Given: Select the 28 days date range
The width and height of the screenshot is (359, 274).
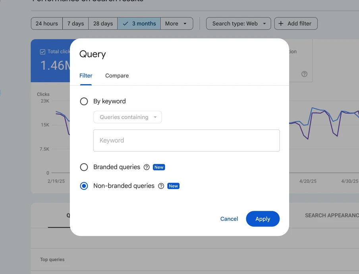Looking at the screenshot, I should (102, 23).
